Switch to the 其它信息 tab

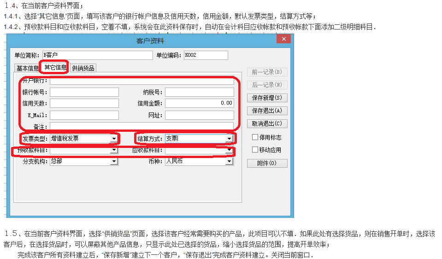click(x=55, y=67)
